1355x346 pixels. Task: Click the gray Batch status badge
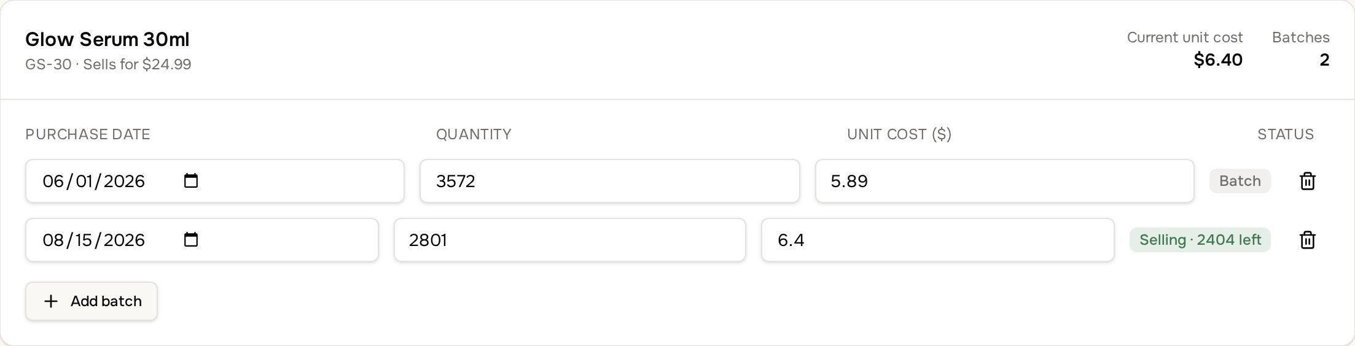pyautogui.click(x=1240, y=181)
